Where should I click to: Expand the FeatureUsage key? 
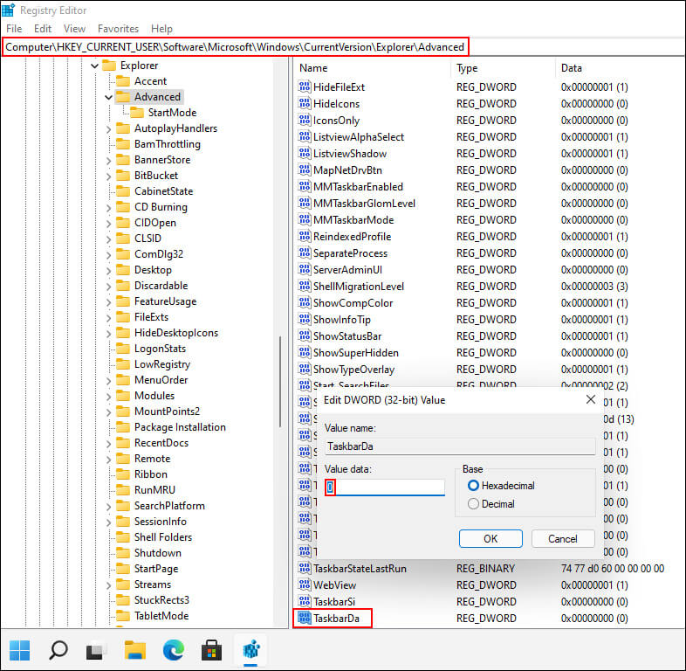pyautogui.click(x=108, y=301)
